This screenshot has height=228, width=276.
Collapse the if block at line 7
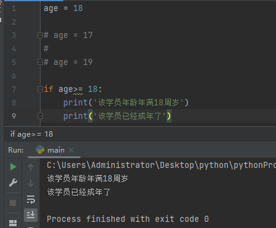tap(40, 89)
